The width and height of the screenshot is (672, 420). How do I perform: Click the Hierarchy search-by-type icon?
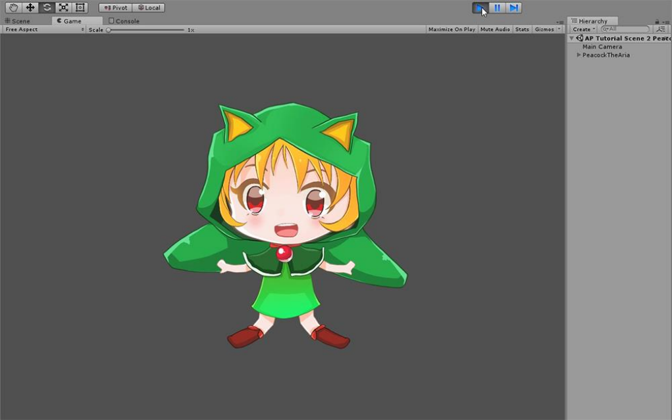[661, 29]
